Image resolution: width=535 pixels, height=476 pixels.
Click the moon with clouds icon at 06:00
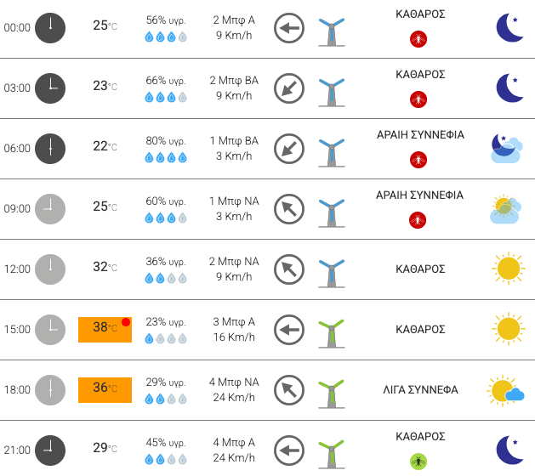[507, 148]
